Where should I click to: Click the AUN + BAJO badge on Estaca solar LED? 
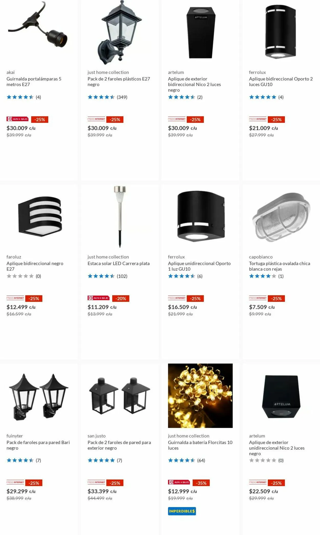[x=99, y=298]
